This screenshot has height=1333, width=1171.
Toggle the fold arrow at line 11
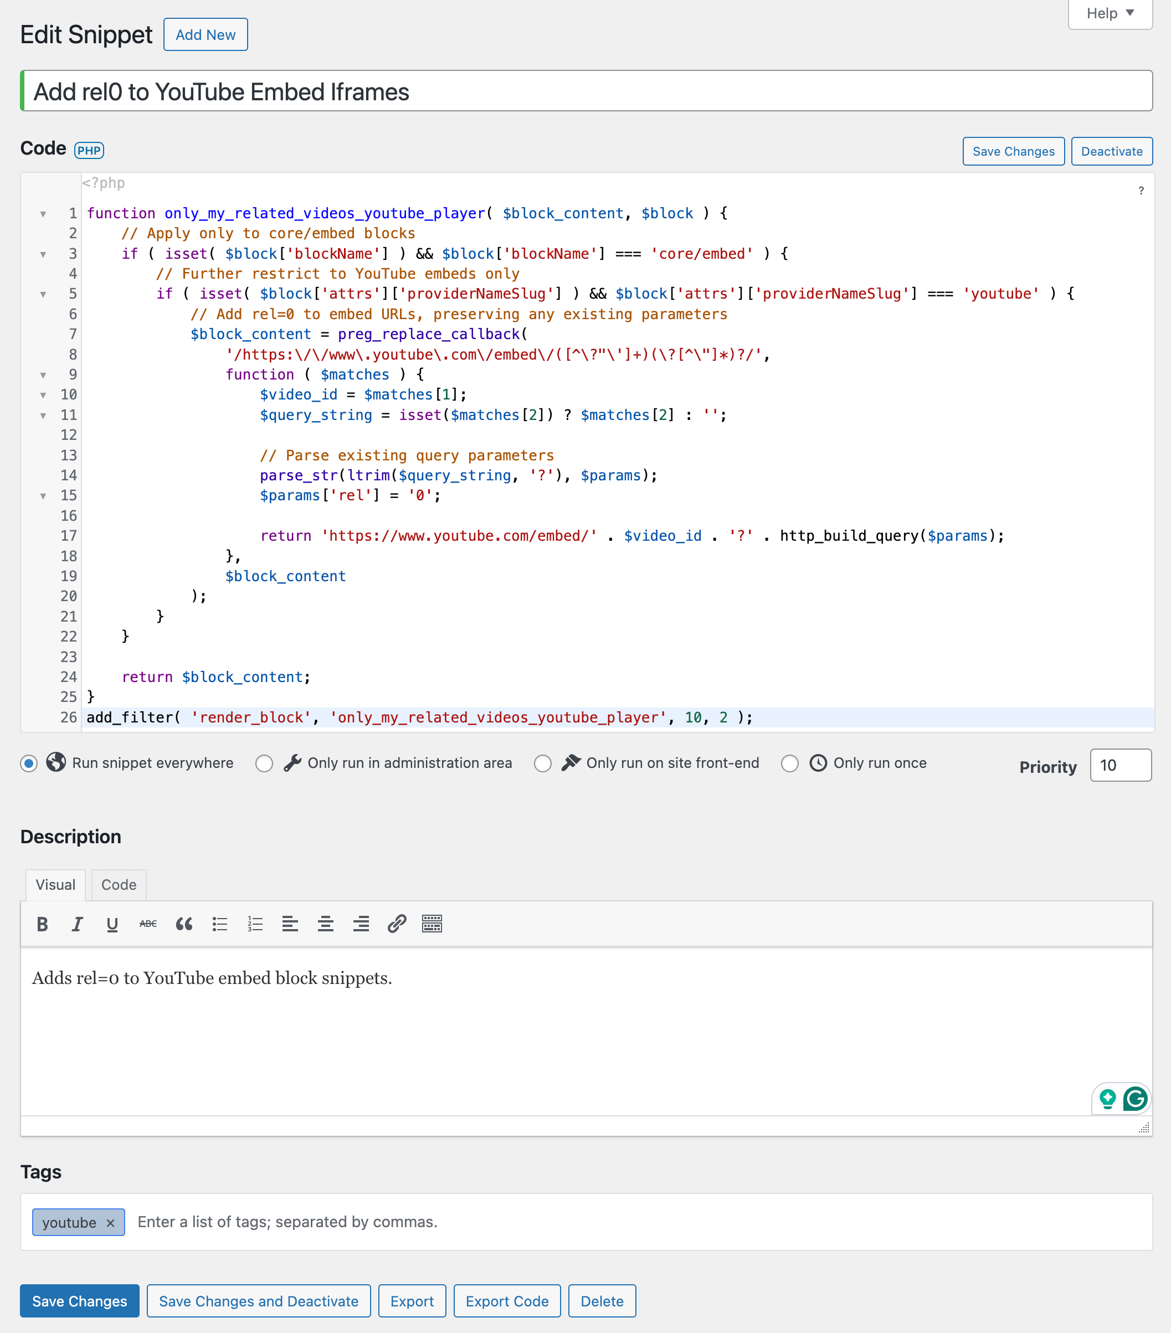pyautogui.click(x=43, y=416)
